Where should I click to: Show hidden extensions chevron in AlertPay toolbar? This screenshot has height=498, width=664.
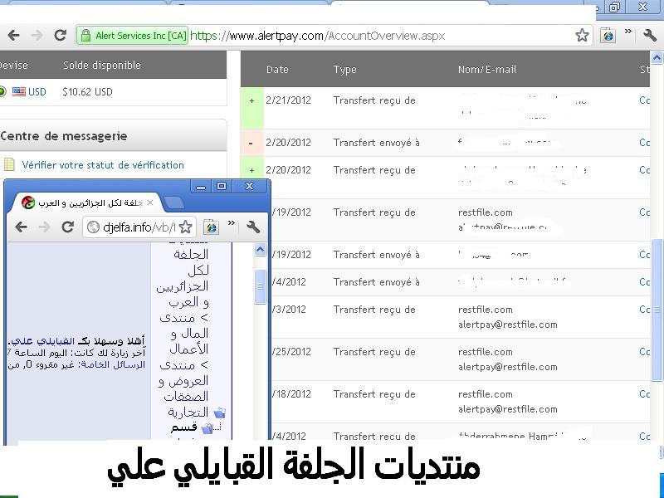628,34
